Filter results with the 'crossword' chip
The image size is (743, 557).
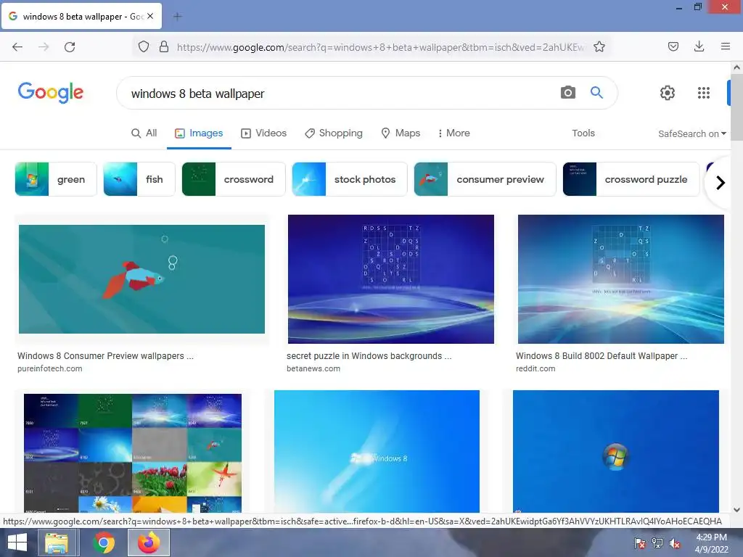(234, 179)
